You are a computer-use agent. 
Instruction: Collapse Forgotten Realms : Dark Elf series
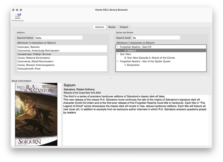pyautogui.click(x=118, y=47)
